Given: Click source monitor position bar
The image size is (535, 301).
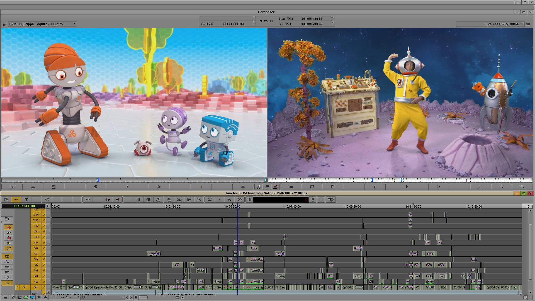Looking at the screenshot, I should pos(134,180).
